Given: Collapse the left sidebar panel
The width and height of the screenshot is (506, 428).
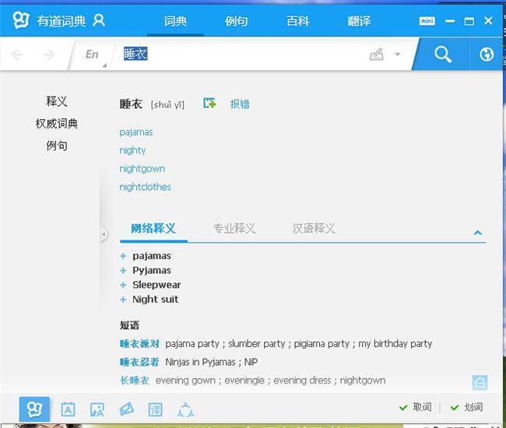Looking at the screenshot, I should tap(104, 234).
